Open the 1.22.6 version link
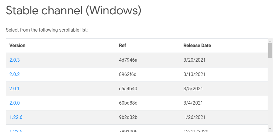 [x=16, y=117]
